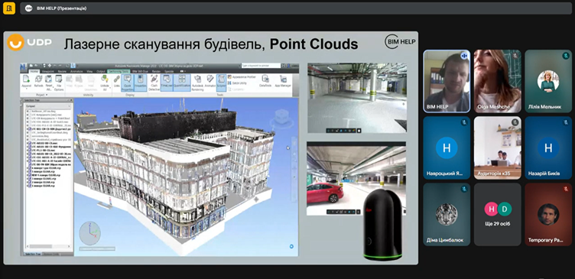Select Діма Цимбалюк participant tile
Viewport: 575px width, 279px height.
[447, 215]
